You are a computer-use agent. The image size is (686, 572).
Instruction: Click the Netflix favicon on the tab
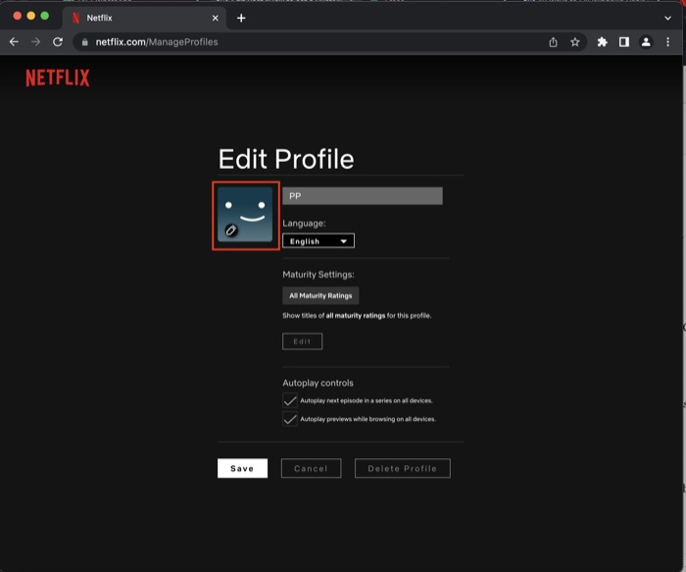[x=76, y=18]
